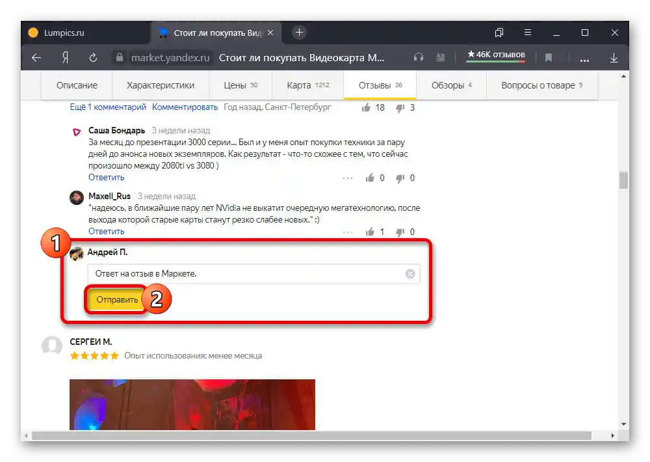
Task: Clear the reply field with the X icon
Action: [x=410, y=274]
